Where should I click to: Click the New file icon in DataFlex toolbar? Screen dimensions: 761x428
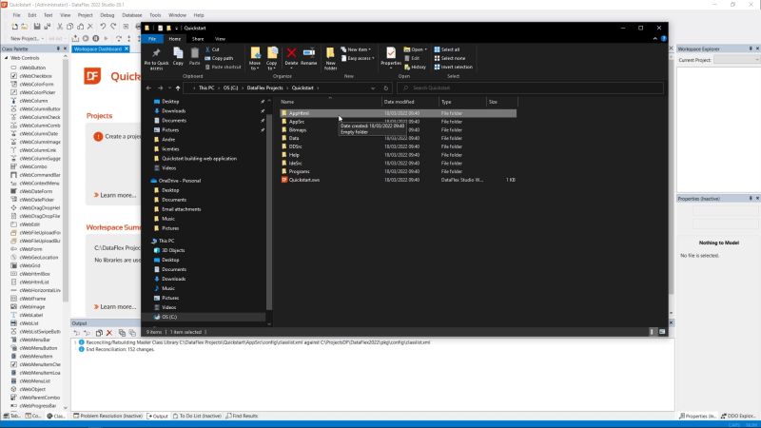click(x=14, y=27)
